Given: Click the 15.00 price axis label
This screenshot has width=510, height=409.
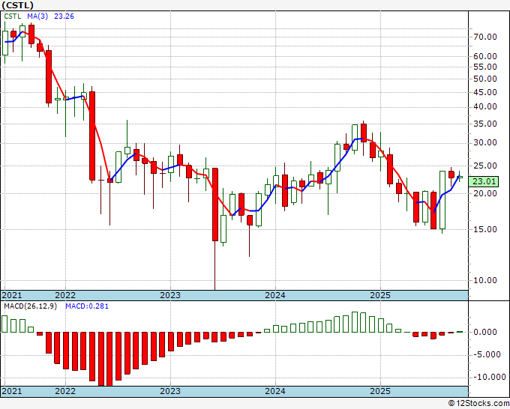Looking at the screenshot, I should pyautogui.click(x=485, y=230).
